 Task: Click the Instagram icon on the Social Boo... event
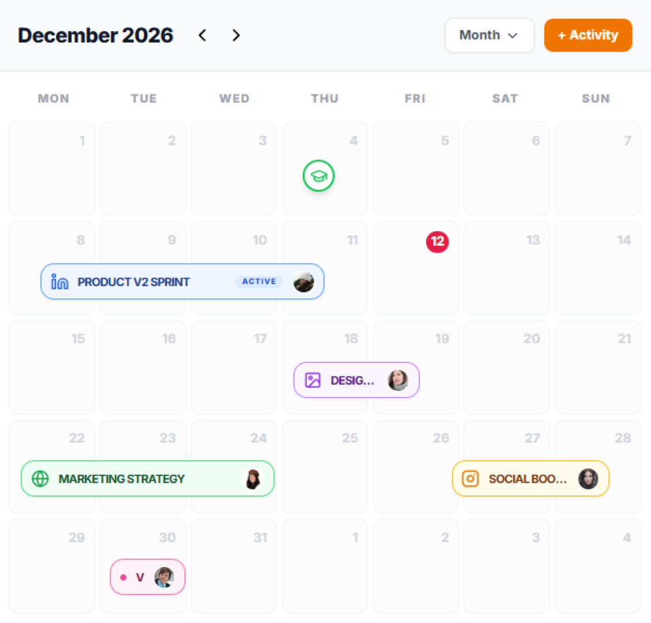pos(471,479)
